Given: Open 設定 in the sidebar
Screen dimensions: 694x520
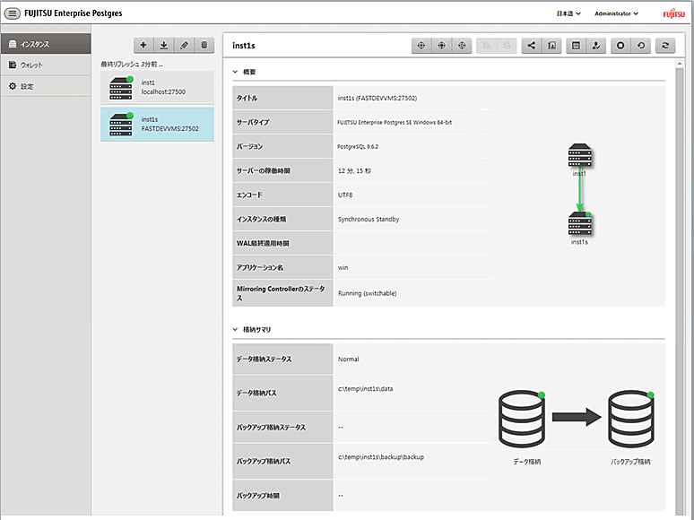Looking at the screenshot, I should point(46,86).
